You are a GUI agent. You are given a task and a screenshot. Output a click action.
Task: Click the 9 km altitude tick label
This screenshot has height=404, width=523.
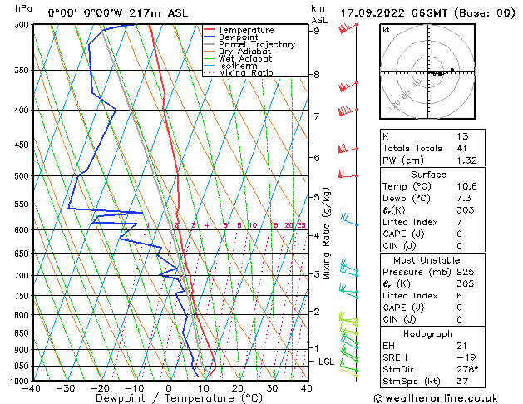point(316,31)
